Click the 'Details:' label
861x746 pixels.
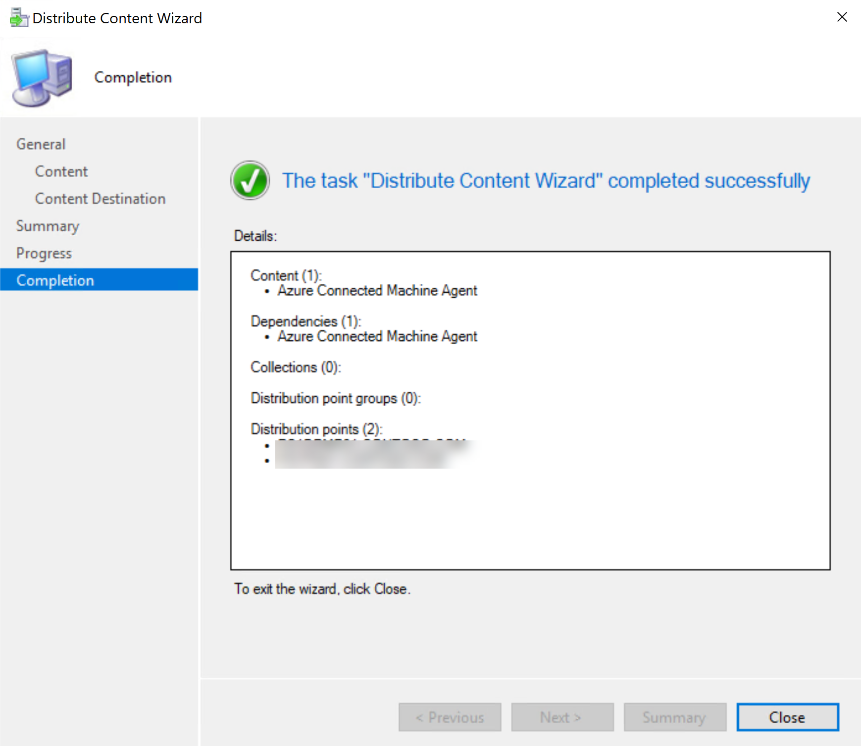pyautogui.click(x=255, y=236)
